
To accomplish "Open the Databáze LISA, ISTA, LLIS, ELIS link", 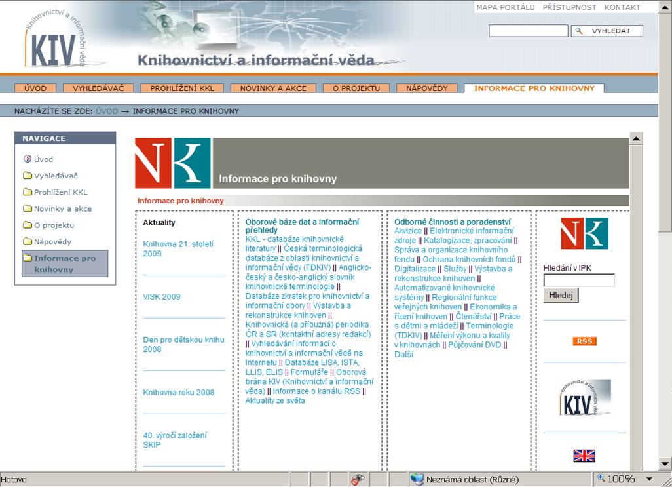I will pyautogui.click(x=303, y=368).
